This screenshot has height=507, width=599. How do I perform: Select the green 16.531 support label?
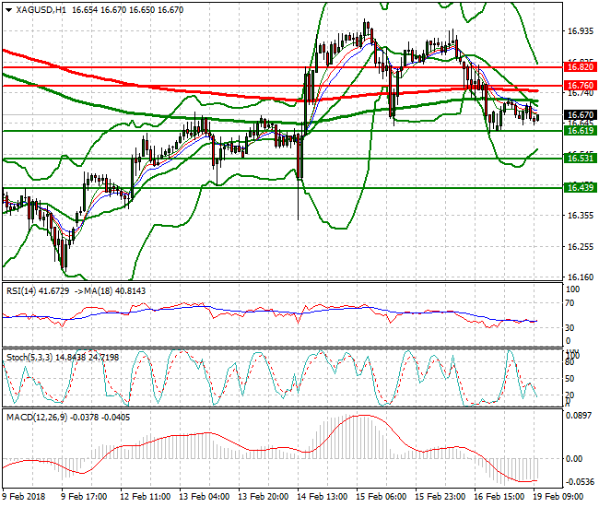click(581, 159)
